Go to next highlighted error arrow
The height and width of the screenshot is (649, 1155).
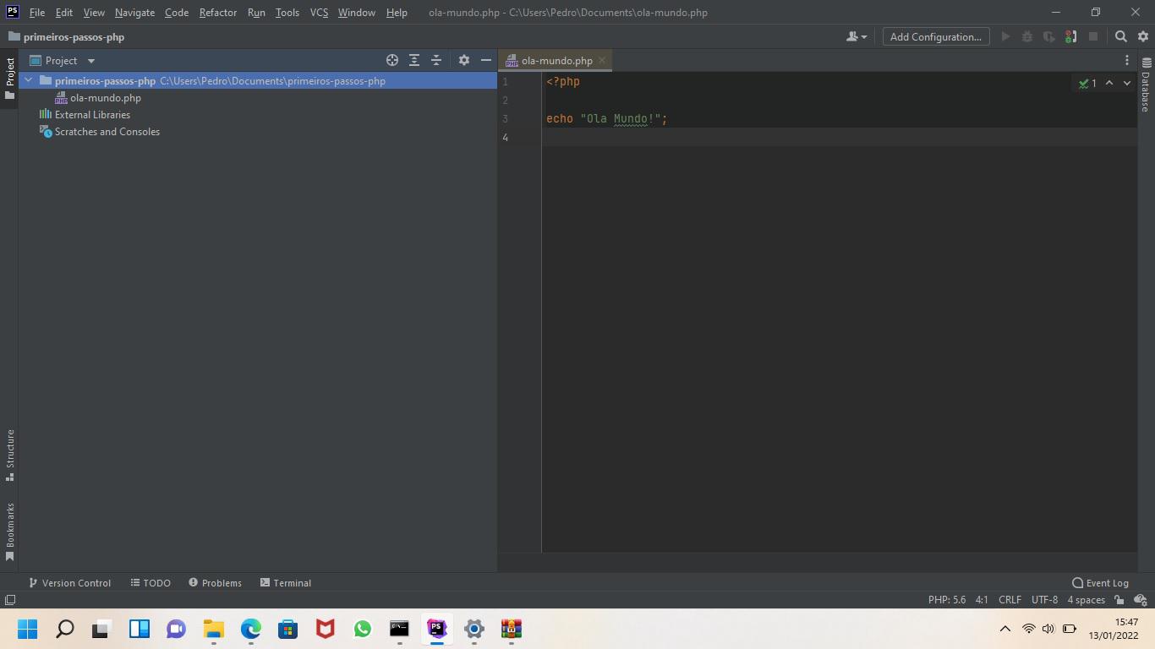click(1127, 83)
